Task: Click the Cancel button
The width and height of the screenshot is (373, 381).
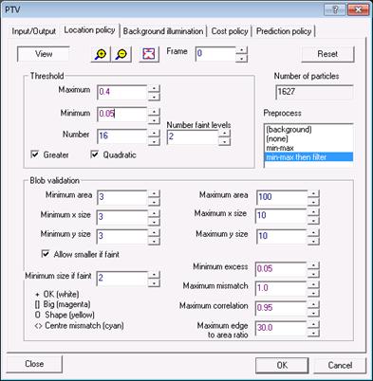Action: [340, 365]
